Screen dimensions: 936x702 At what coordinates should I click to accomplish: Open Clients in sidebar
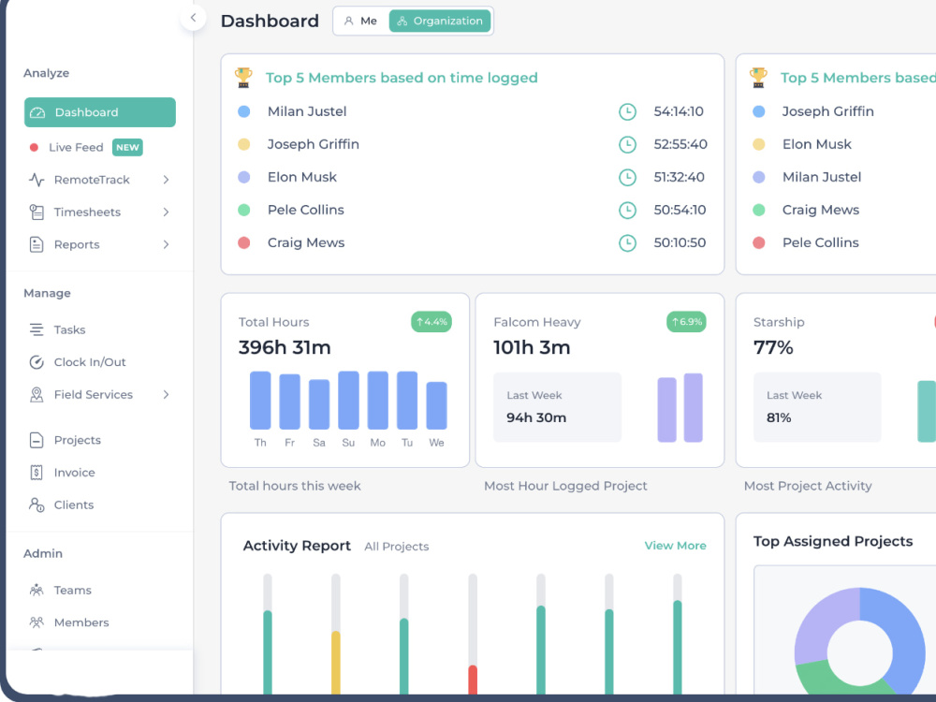(73, 505)
